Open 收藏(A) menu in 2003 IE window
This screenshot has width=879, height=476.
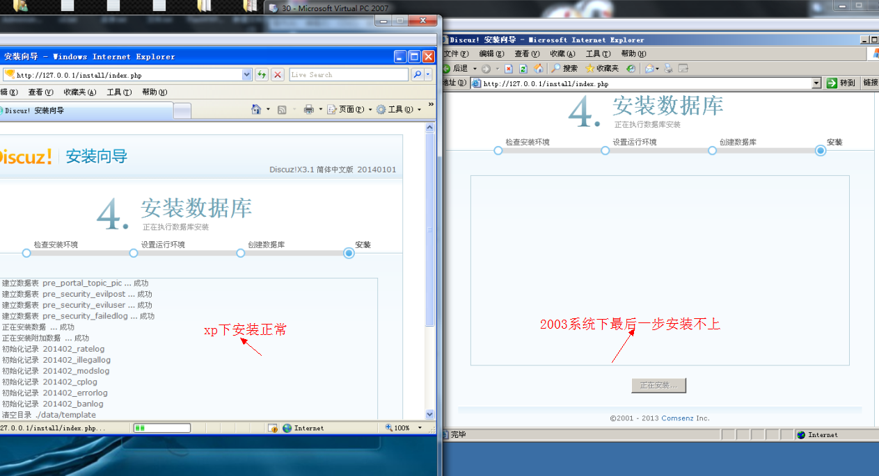[x=562, y=54]
